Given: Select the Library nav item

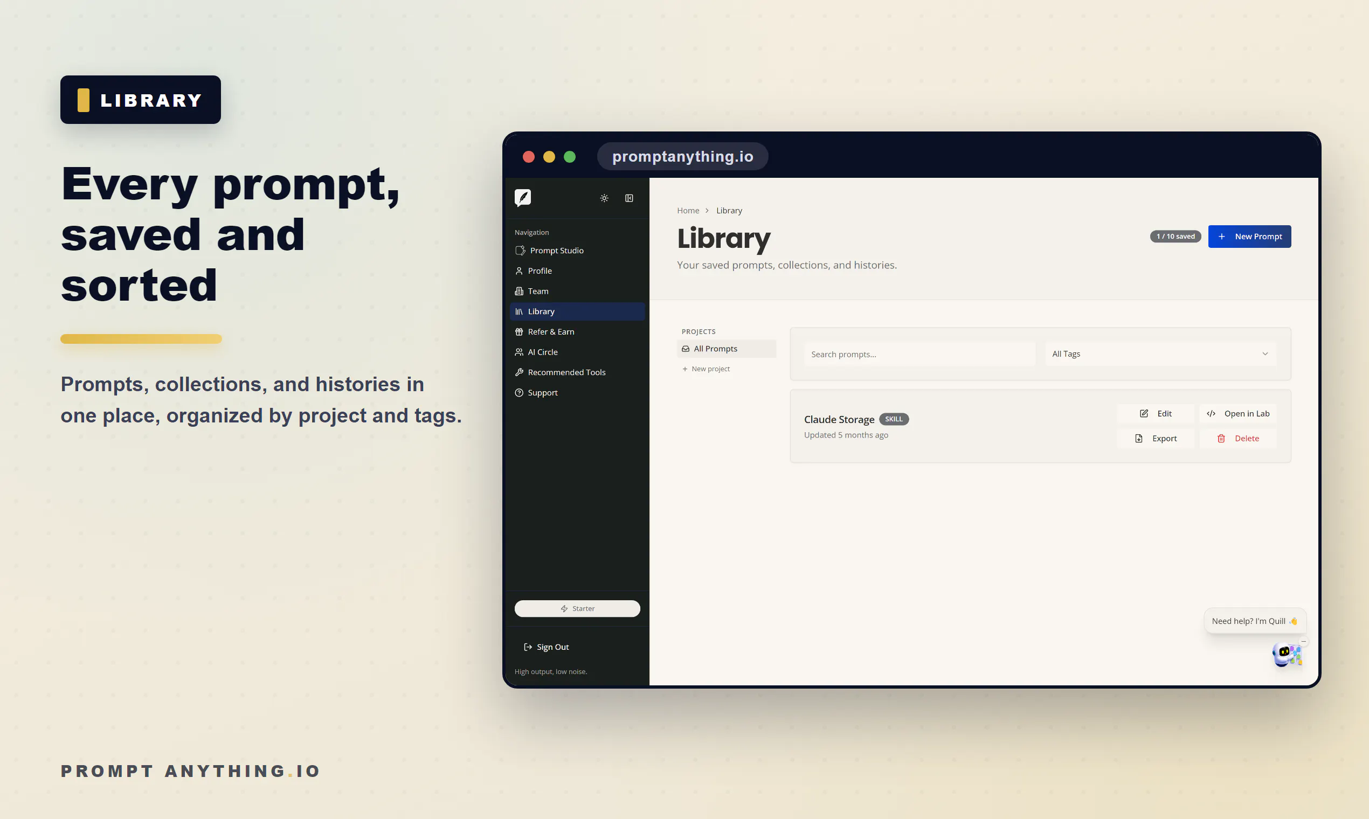Looking at the screenshot, I should [x=577, y=311].
